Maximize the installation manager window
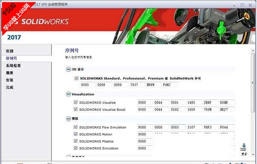Viewport: 257px width, 164px height. (242, 5)
